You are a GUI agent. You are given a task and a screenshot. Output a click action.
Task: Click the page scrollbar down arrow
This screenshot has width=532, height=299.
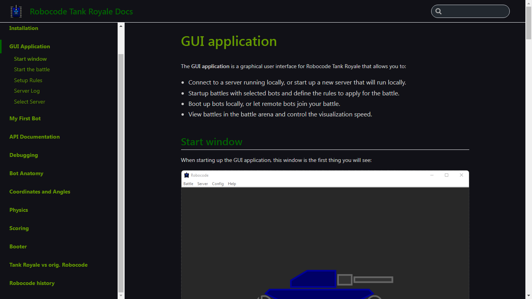point(528,295)
